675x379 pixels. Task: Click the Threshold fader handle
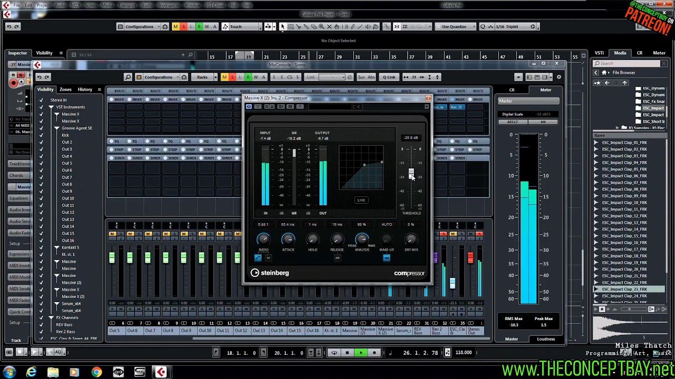[x=411, y=174]
